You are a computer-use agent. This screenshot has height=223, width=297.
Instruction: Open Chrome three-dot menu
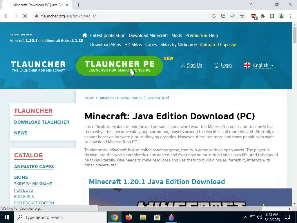291,16
